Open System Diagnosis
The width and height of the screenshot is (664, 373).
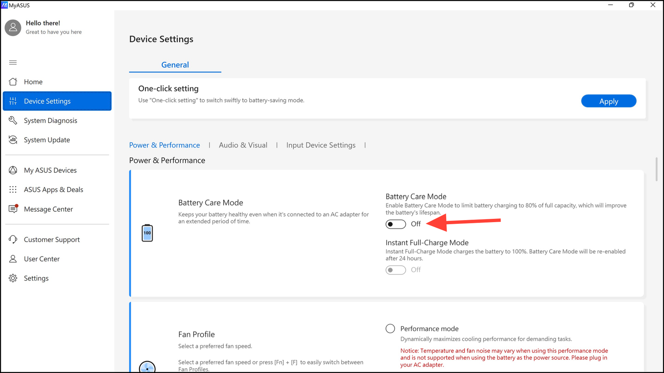[x=50, y=120]
